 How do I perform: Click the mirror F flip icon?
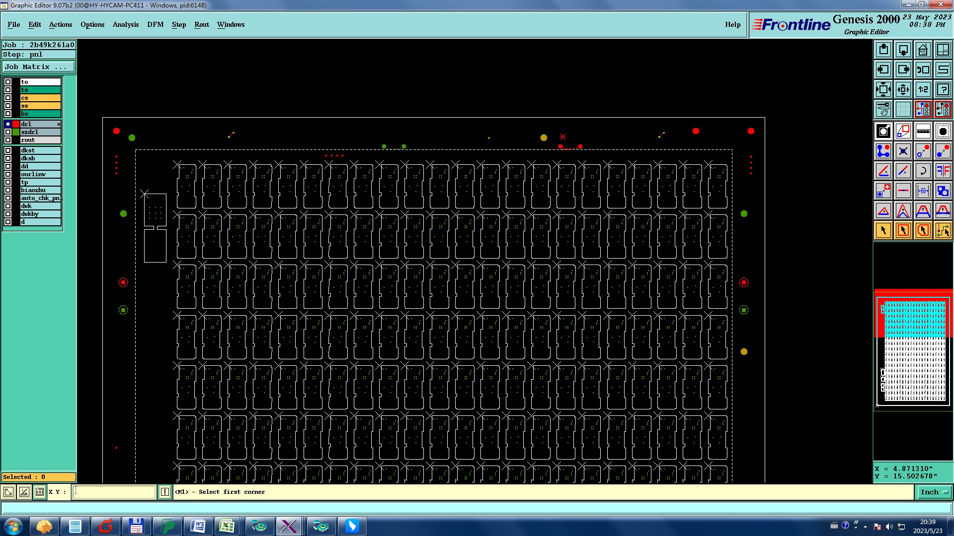pos(943,171)
